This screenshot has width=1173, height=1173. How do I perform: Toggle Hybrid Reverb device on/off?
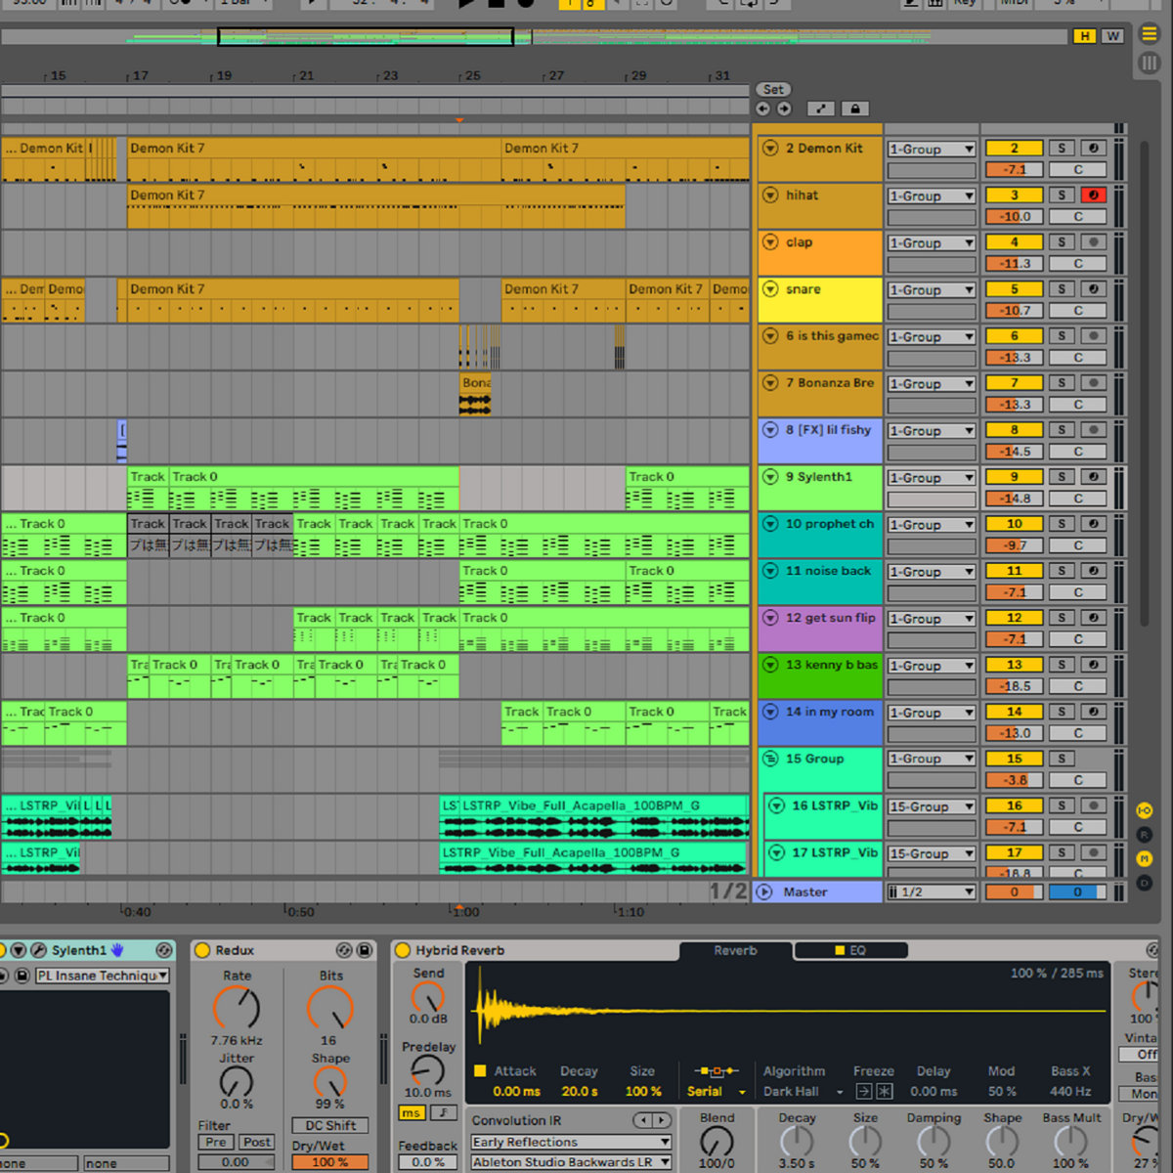pyautogui.click(x=402, y=950)
